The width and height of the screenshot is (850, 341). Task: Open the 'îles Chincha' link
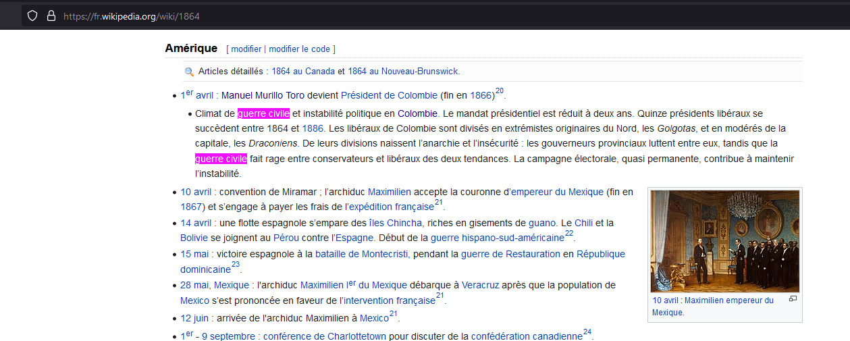396,223
